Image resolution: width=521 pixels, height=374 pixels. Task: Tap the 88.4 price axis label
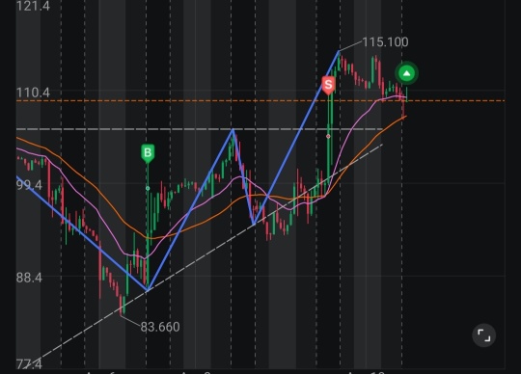29,278
